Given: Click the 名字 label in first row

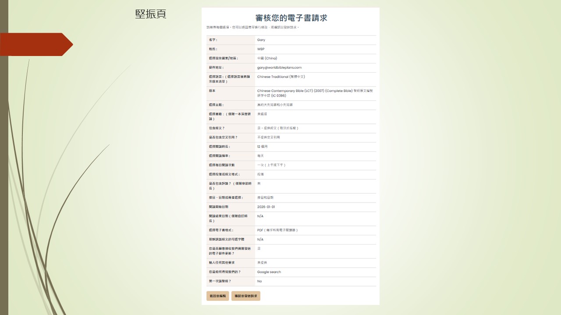Looking at the screenshot, I should 213,40.
